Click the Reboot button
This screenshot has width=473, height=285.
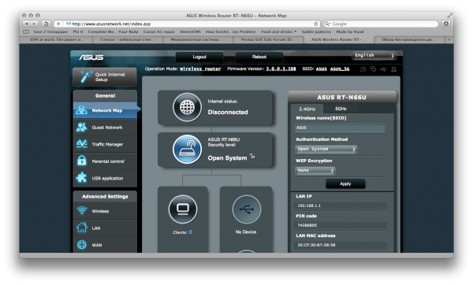[259, 57]
